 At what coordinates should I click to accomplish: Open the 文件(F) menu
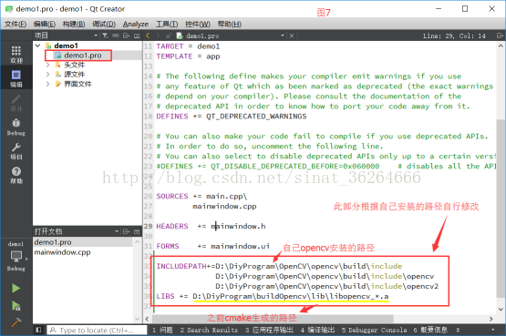15,25
